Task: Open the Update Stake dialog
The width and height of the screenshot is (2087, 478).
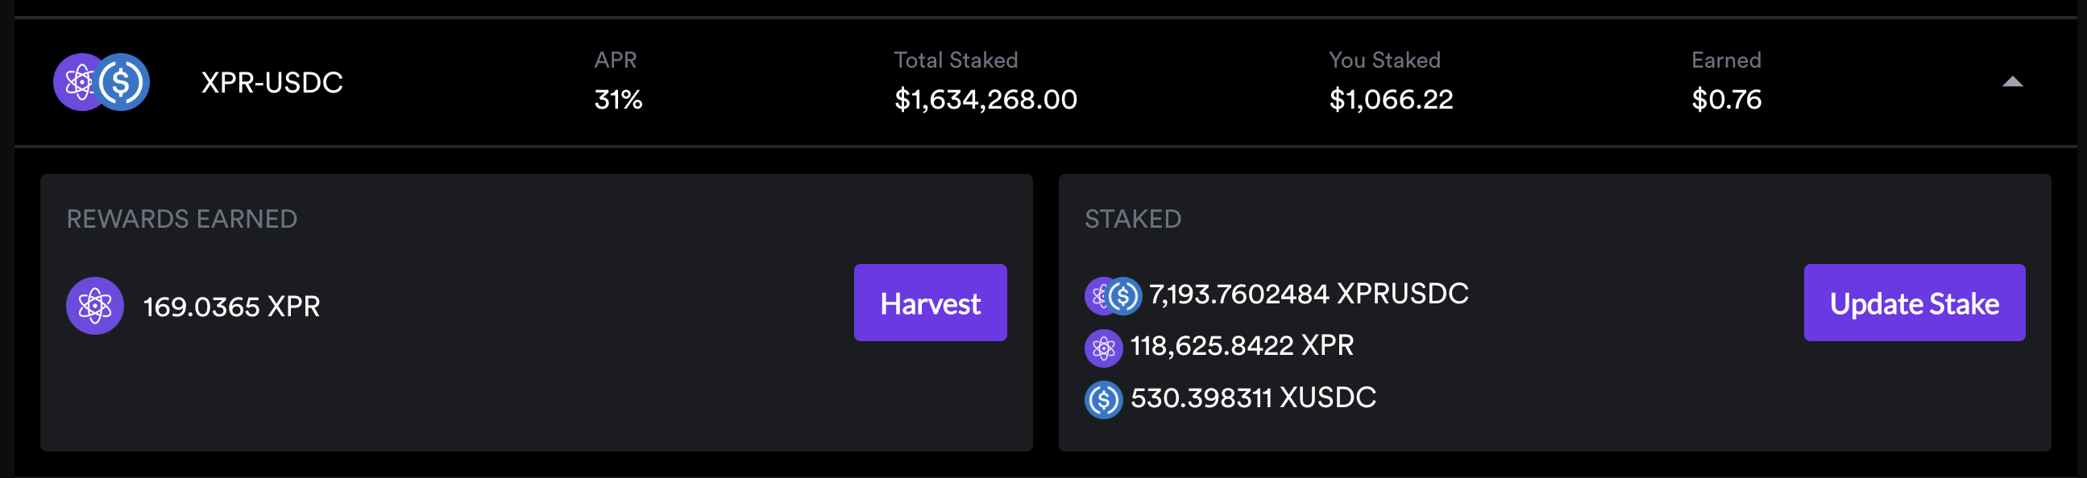Action: click(1915, 303)
